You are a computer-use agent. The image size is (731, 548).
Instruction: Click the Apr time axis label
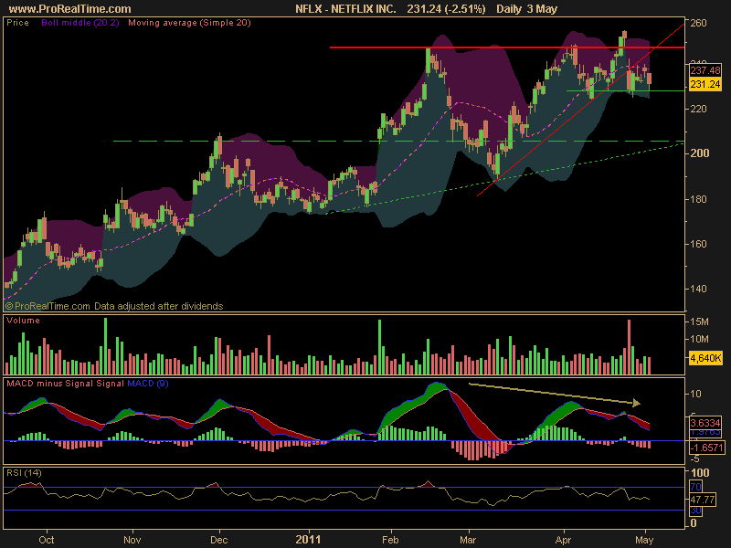(563, 540)
